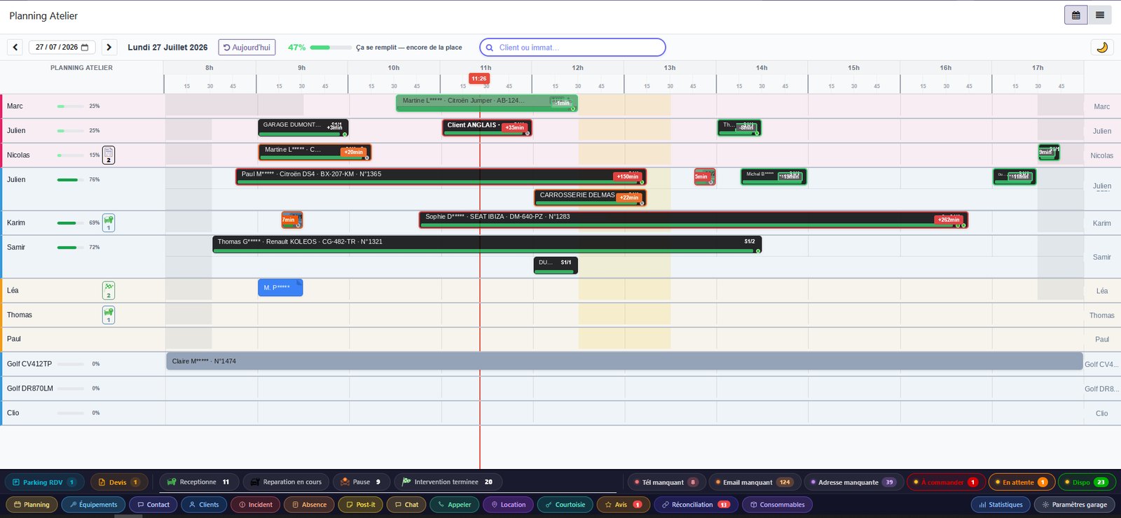This screenshot has width=1121, height=518.
Task: Click the flag icon on Karim row
Action: click(109, 223)
